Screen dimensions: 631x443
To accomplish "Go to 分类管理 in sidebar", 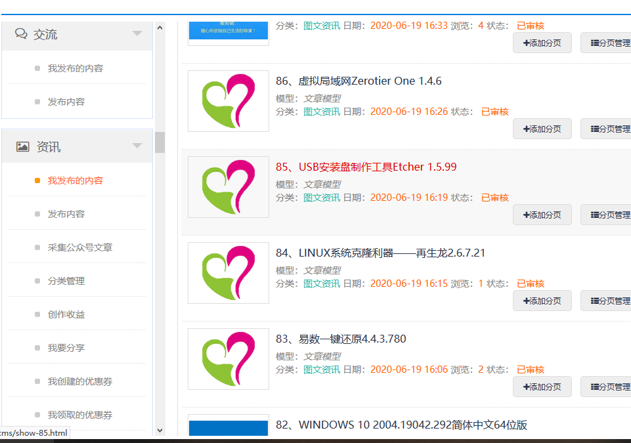I will [66, 281].
